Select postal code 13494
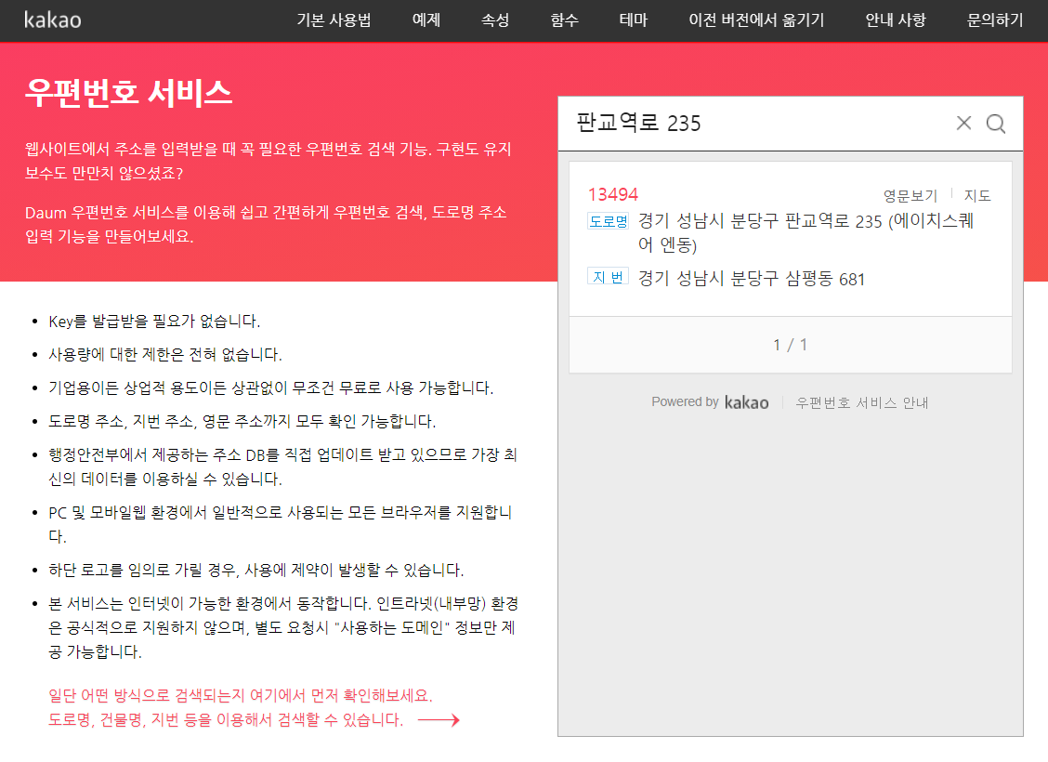This screenshot has height=762, width=1048. (613, 194)
